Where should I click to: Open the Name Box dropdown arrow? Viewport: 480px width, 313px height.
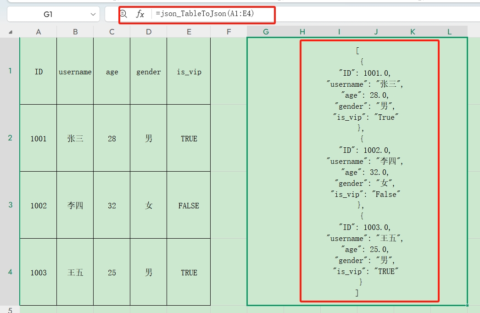tap(93, 14)
